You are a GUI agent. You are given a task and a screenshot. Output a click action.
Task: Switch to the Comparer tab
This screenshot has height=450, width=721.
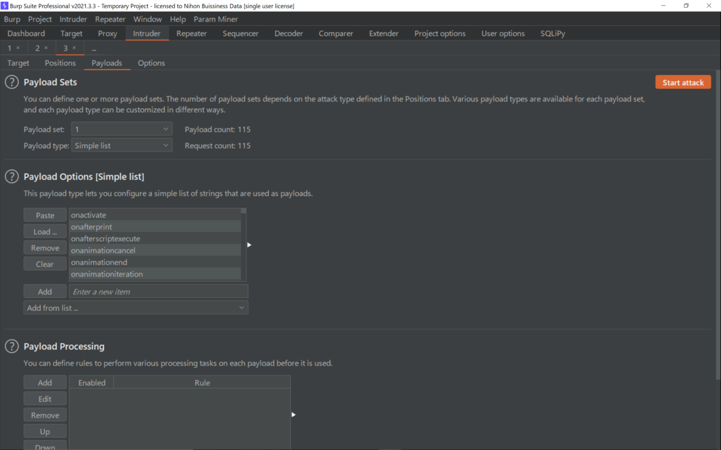click(x=336, y=34)
